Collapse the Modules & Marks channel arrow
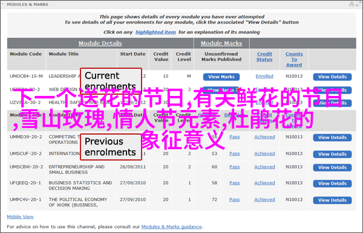This screenshot has width=363, height=233. 3,4
